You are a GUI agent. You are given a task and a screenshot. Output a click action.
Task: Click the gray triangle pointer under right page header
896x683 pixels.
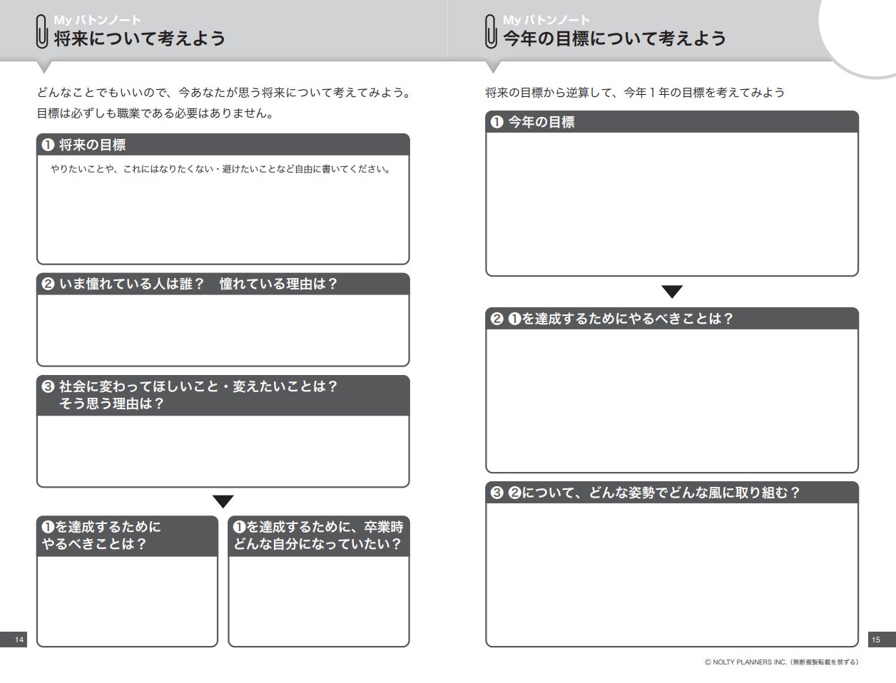point(493,67)
